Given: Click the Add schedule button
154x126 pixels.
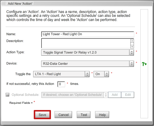Looking at the screenshot, I should point(115,95).
